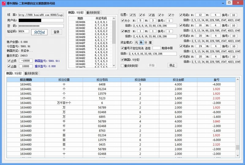Click the app icon in the title bar
The image size is (245, 165).
tap(3, 3)
